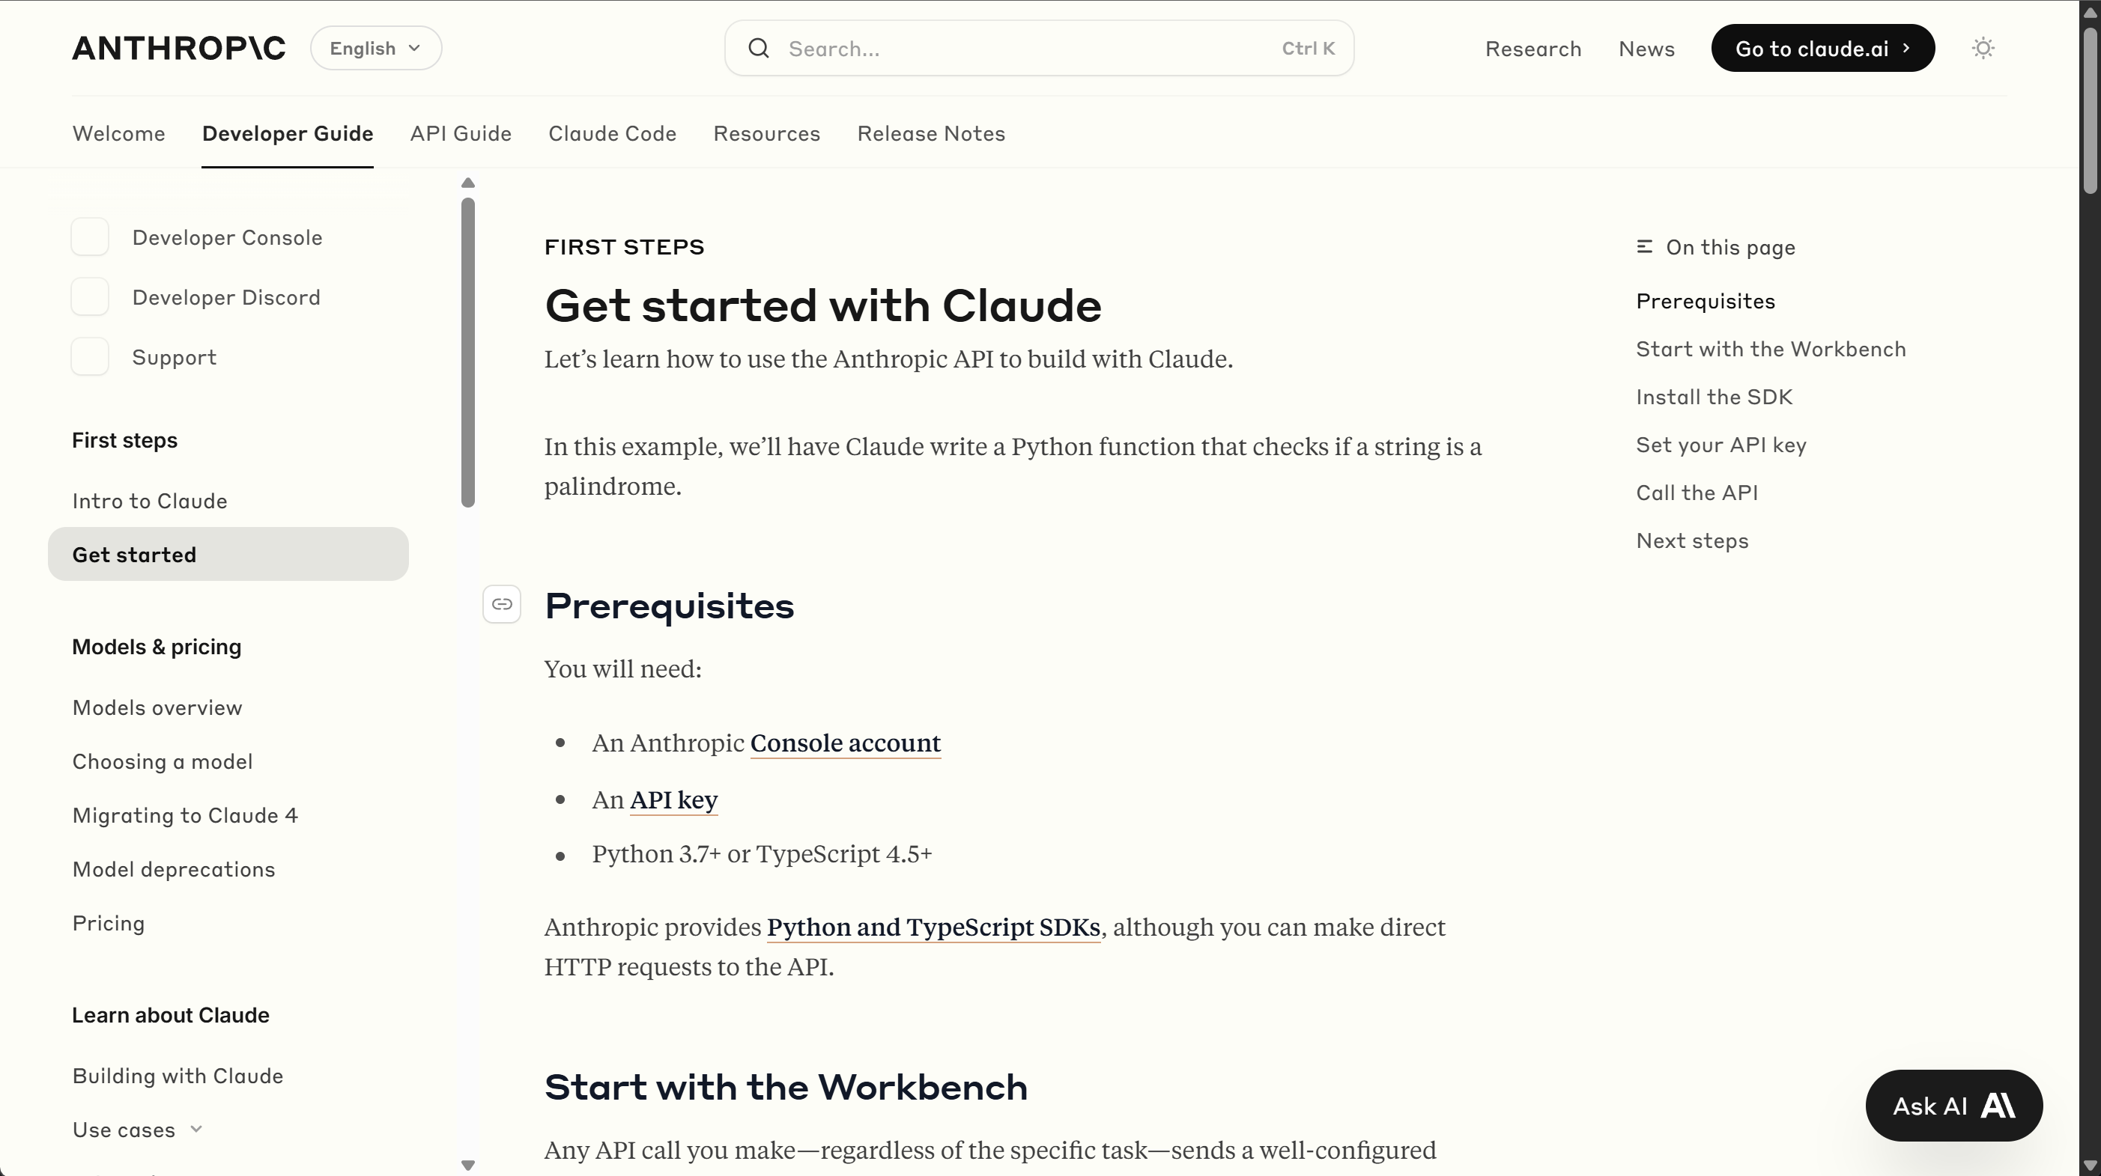This screenshot has height=1176, width=2101.
Task: Expand the Use cases chevron
Action: point(195,1129)
